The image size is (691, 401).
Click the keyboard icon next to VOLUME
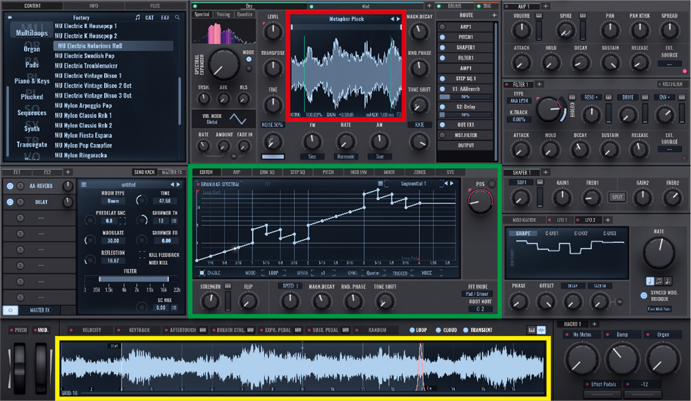tap(540, 16)
